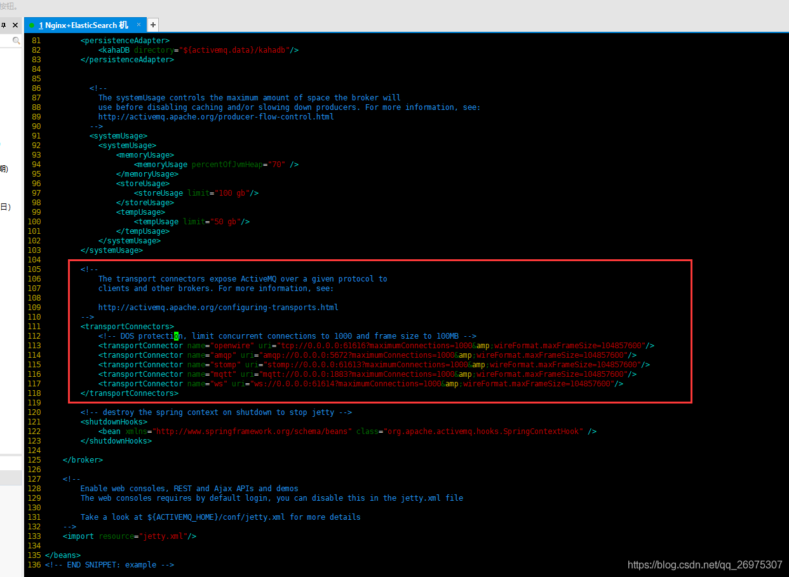Image resolution: width=789 pixels, height=577 pixels.
Task: Click the opening persistenceAdapter tag on line 81
Action: (x=125, y=41)
